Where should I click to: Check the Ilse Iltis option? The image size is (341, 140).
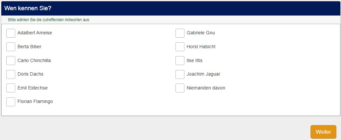point(180,61)
